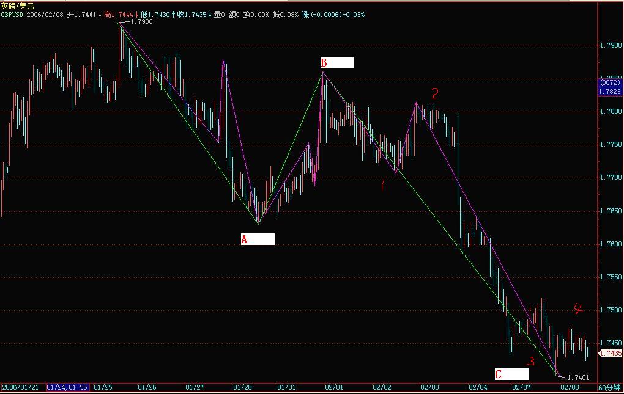Click the 02/04 date axis label
This screenshot has height=394, width=624.
tap(478, 387)
